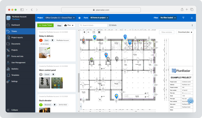Open the No filter loaded dropdown
Screen dimensions: 202x118
pyautogui.click(x=168, y=18)
